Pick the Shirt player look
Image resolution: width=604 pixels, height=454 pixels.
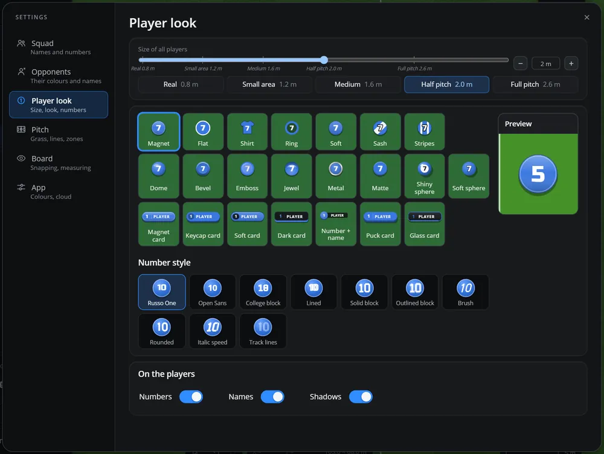(247, 131)
